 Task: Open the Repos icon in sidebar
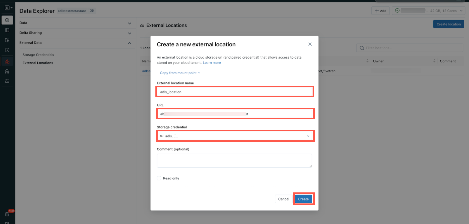(7, 40)
